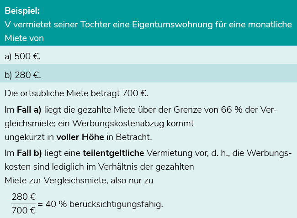The width and height of the screenshot is (297, 218).
Task: Click the 'Beispiel:' heading
Action: click(22, 10)
